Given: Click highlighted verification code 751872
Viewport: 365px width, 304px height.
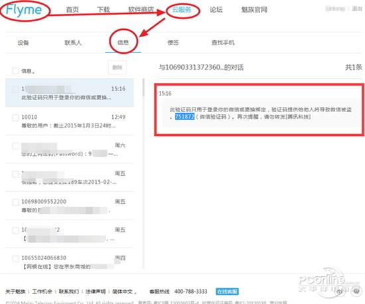Looking at the screenshot, I should click(184, 116).
